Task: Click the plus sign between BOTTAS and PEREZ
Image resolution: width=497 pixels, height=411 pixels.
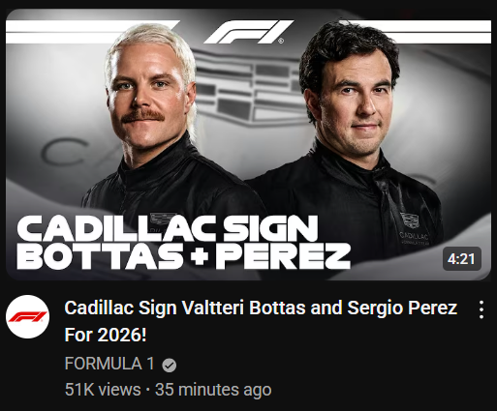Action: (200, 256)
